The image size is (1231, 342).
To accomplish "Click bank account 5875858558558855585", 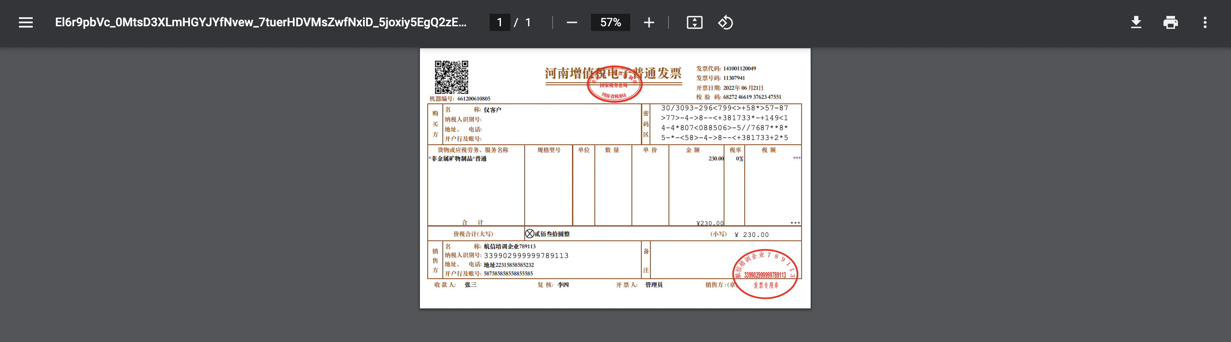I will pos(508,274).
